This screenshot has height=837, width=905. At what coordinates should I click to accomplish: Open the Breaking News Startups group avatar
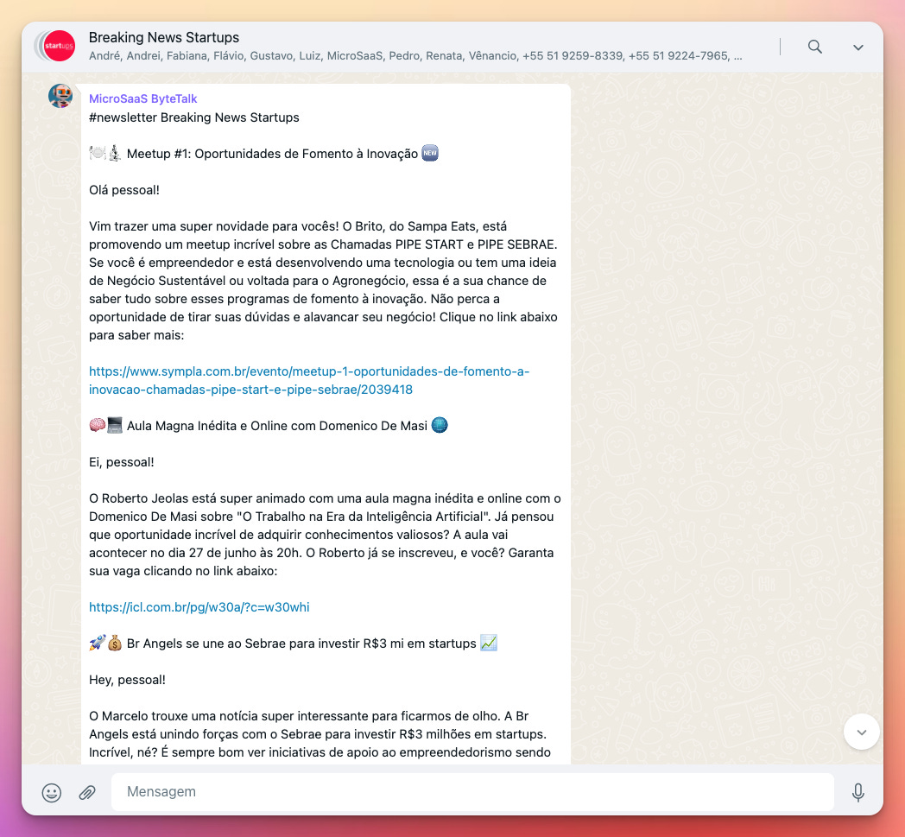point(59,46)
